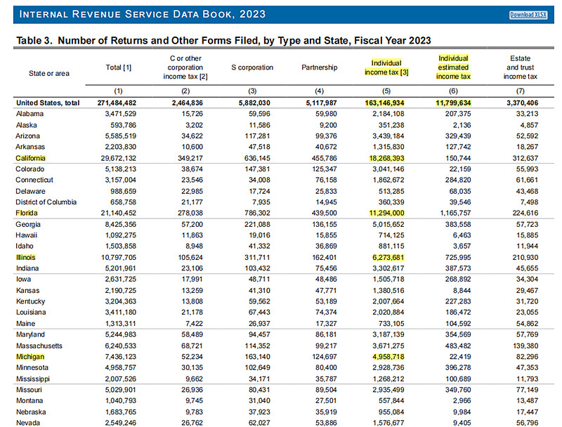The image size is (562, 427).
Task: Click Arkansas partnership value 40,672
Action: coord(326,147)
